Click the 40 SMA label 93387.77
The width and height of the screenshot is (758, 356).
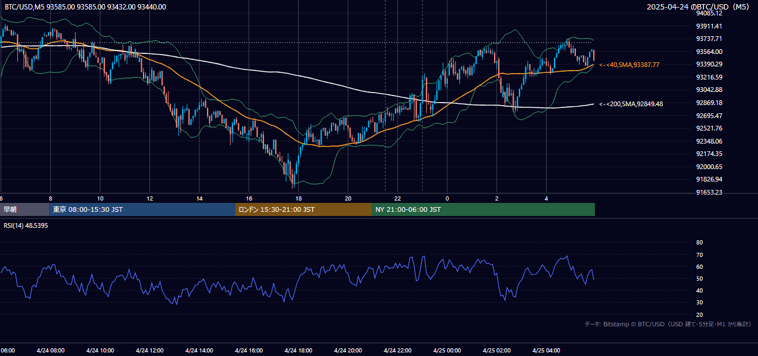(629, 65)
